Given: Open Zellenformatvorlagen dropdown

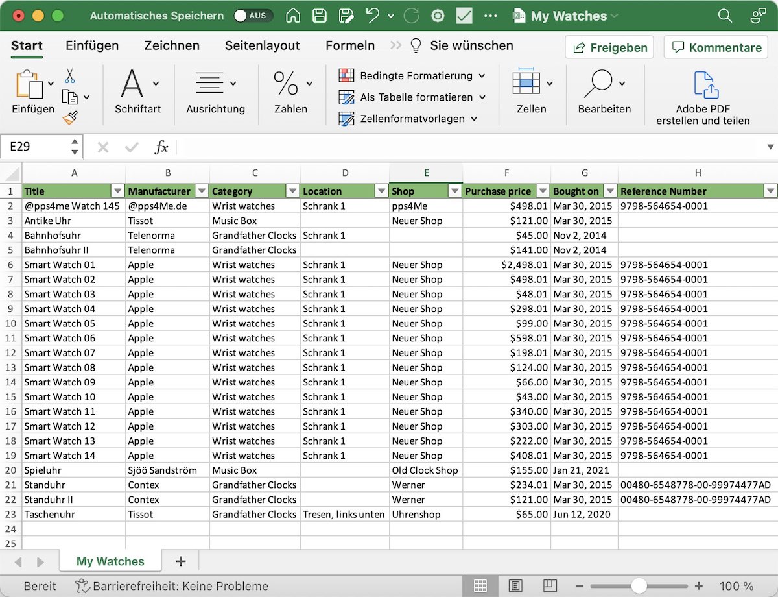Looking at the screenshot, I should [x=408, y=119].
